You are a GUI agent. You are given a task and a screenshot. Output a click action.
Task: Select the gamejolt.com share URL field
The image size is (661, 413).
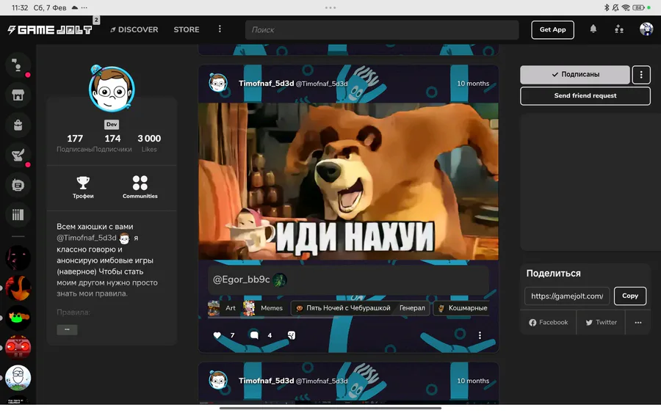pos(567,296)
